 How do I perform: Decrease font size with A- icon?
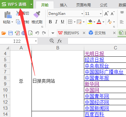point(113,13)
